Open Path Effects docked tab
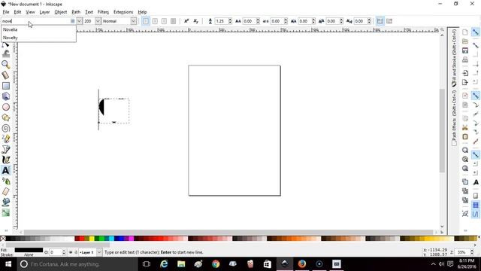Image resolution: width=481 pixels, height=271 pixels. click(x=454, y=117)
